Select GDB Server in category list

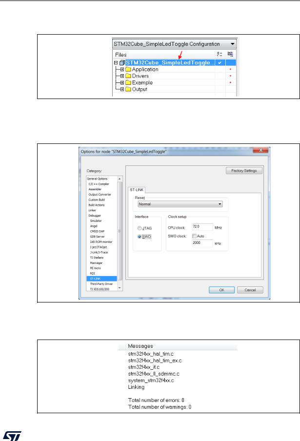tap(97, 237)
